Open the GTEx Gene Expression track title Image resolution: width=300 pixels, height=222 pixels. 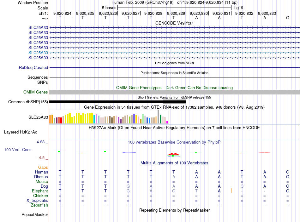click(174, 107)
